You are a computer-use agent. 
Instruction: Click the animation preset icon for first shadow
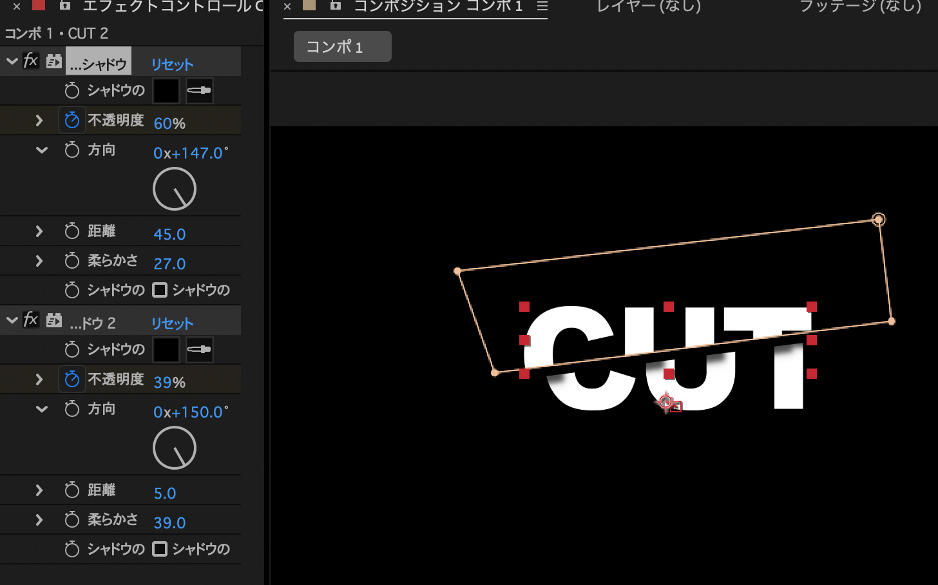[x=54, y=61]
